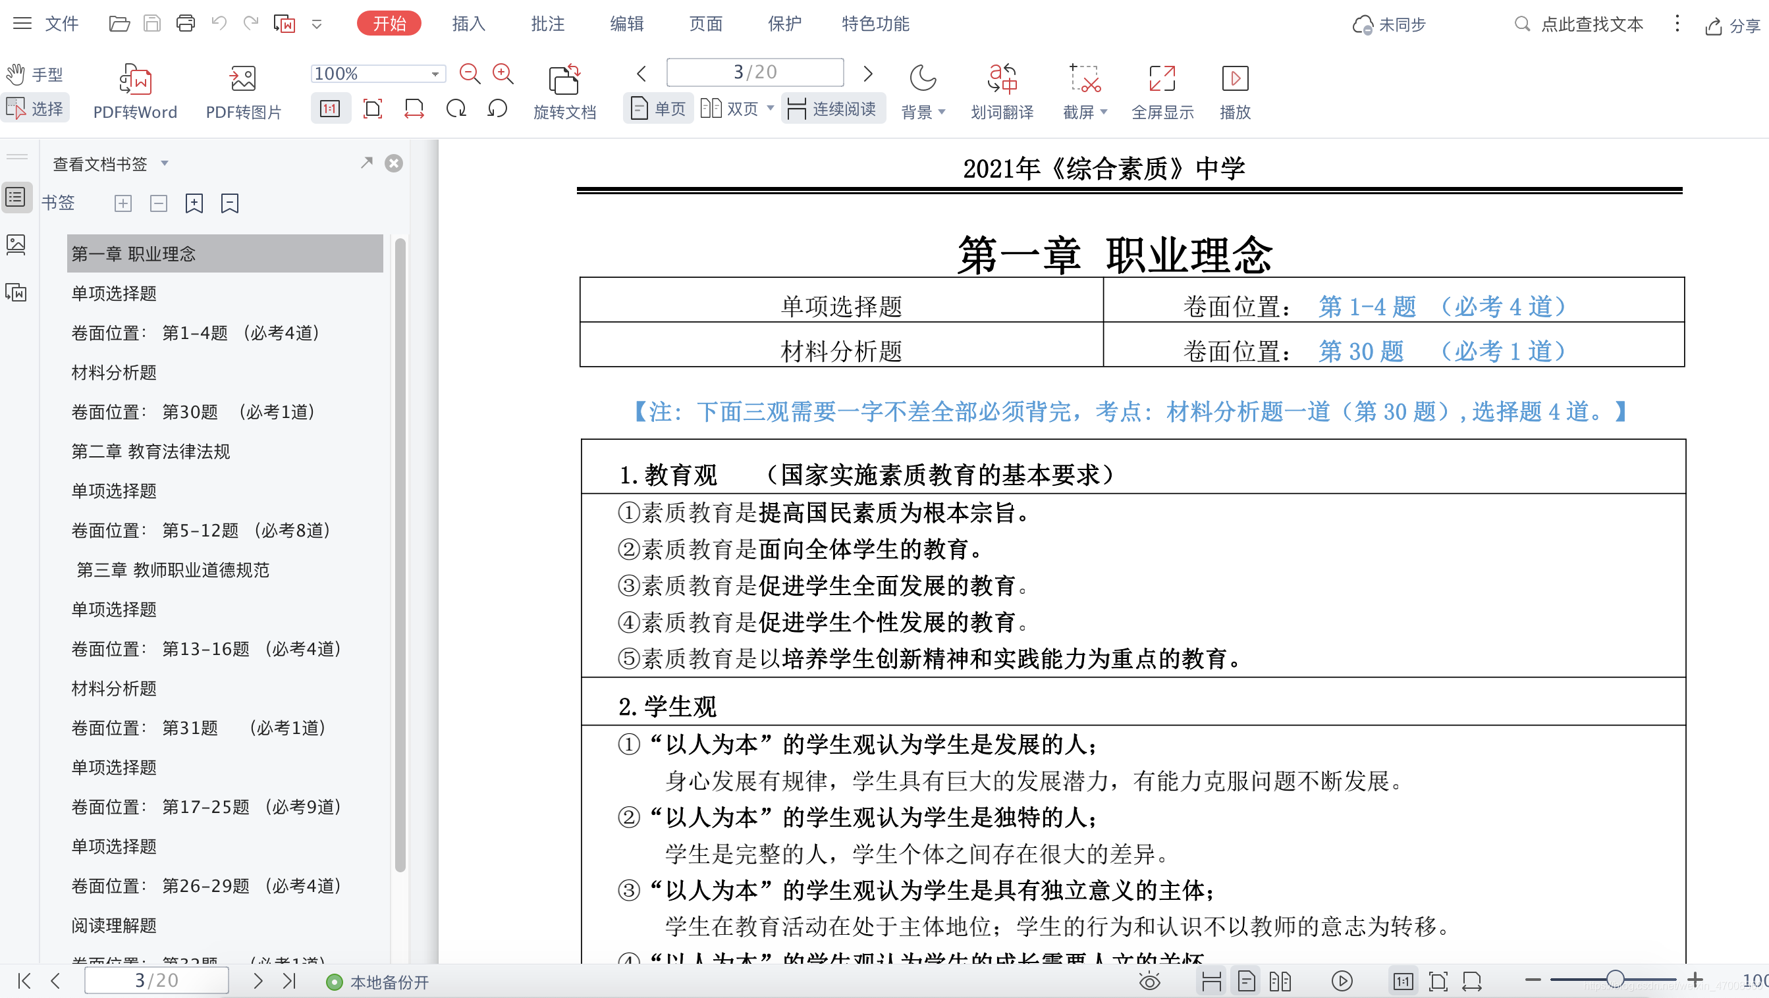The width and height of the screenshot is (1769, 998).
Task: Click the 分享 share button
Action: click(x=1733, y=26)
